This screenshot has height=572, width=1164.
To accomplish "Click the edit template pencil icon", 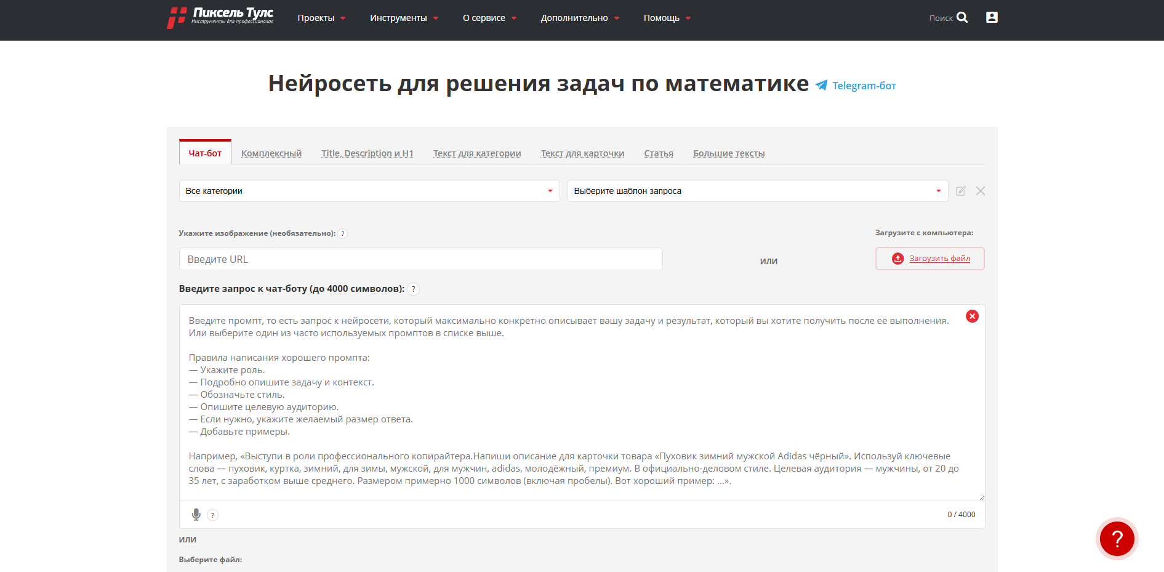I will [x=960, y=191].
